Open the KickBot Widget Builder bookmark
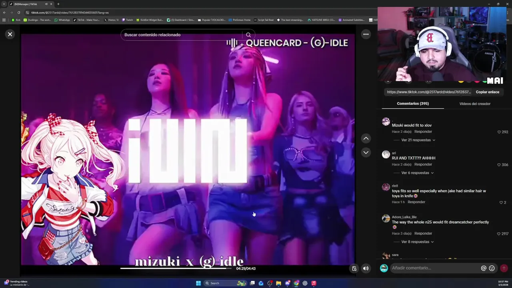Image resolution: width=512 pixels, height=288 pixels. (150, 20)
